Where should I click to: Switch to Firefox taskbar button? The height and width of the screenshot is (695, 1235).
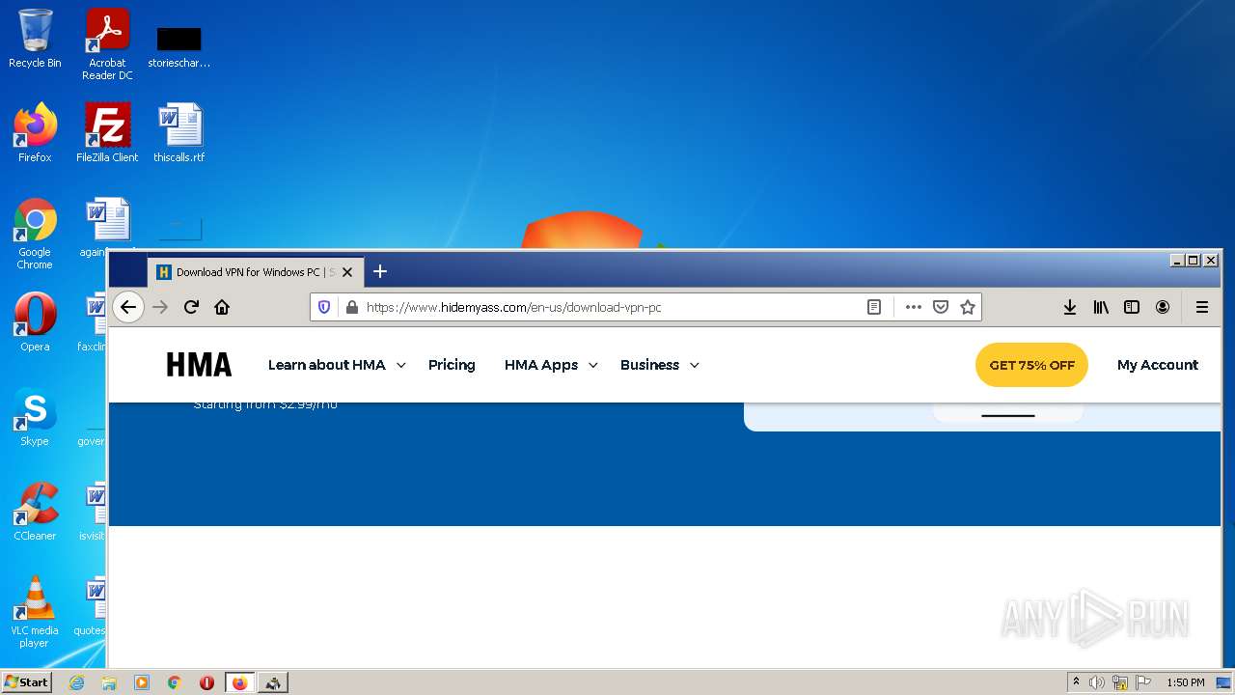[239, 682]
